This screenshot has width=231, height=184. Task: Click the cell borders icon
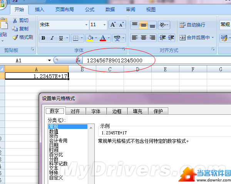tap(75, 38)
